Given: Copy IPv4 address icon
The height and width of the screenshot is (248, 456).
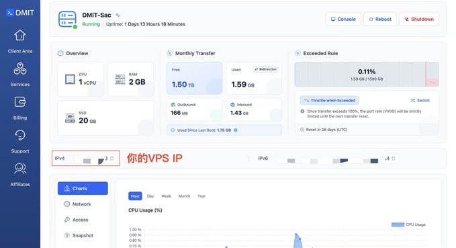Looking at the screenshot, I should pyautogui.click(x=112, y=159).
